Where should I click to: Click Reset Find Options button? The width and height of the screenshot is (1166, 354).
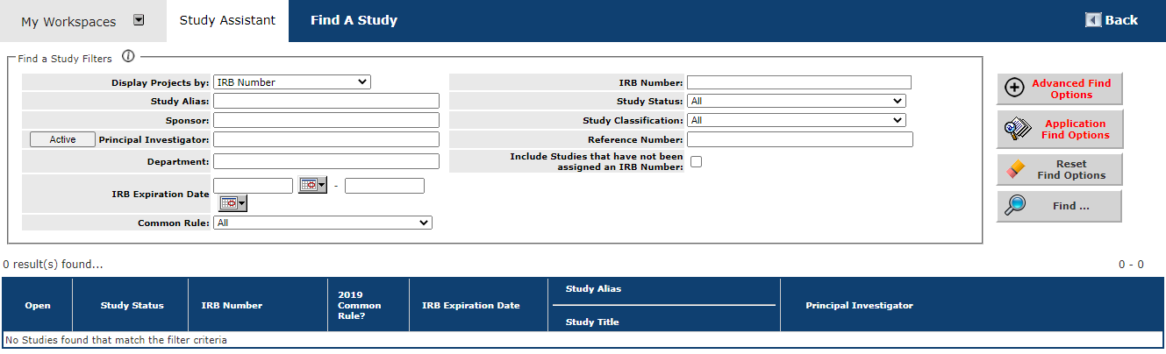(1059, 169)
